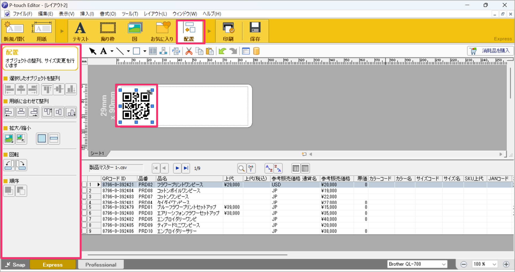Click the redo arrow icon
The height and width of the screenshot is (272, 515).
tap(233, 51)
